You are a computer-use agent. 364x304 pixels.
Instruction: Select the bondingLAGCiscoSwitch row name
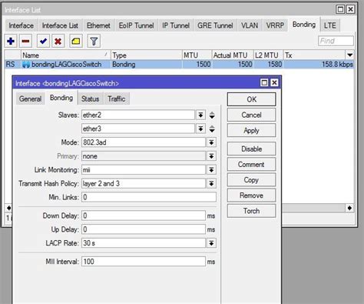click(x=67, y=65)
